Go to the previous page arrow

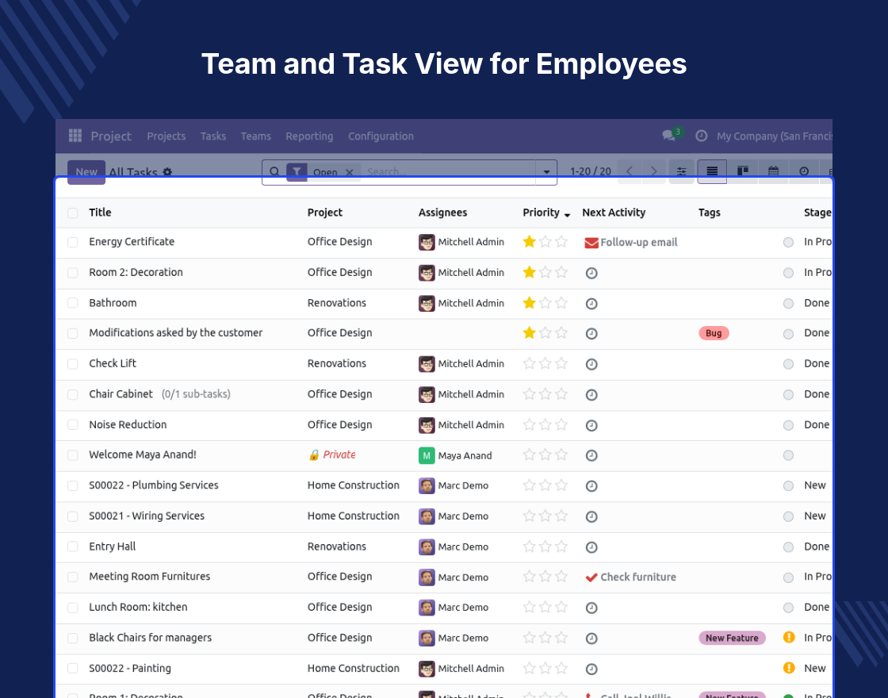click(630, 171)
